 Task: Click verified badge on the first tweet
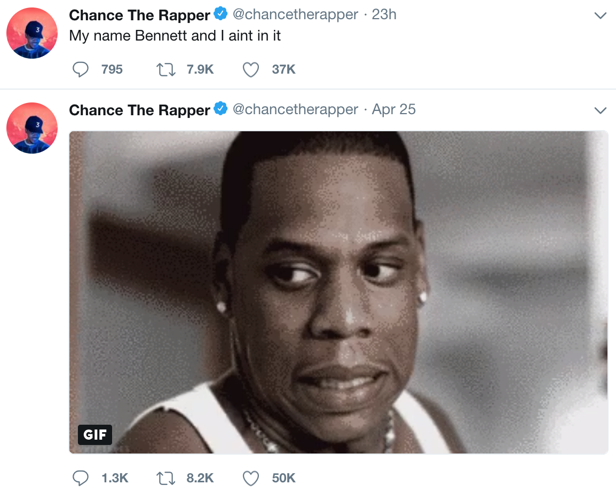(x=221, y=14)
